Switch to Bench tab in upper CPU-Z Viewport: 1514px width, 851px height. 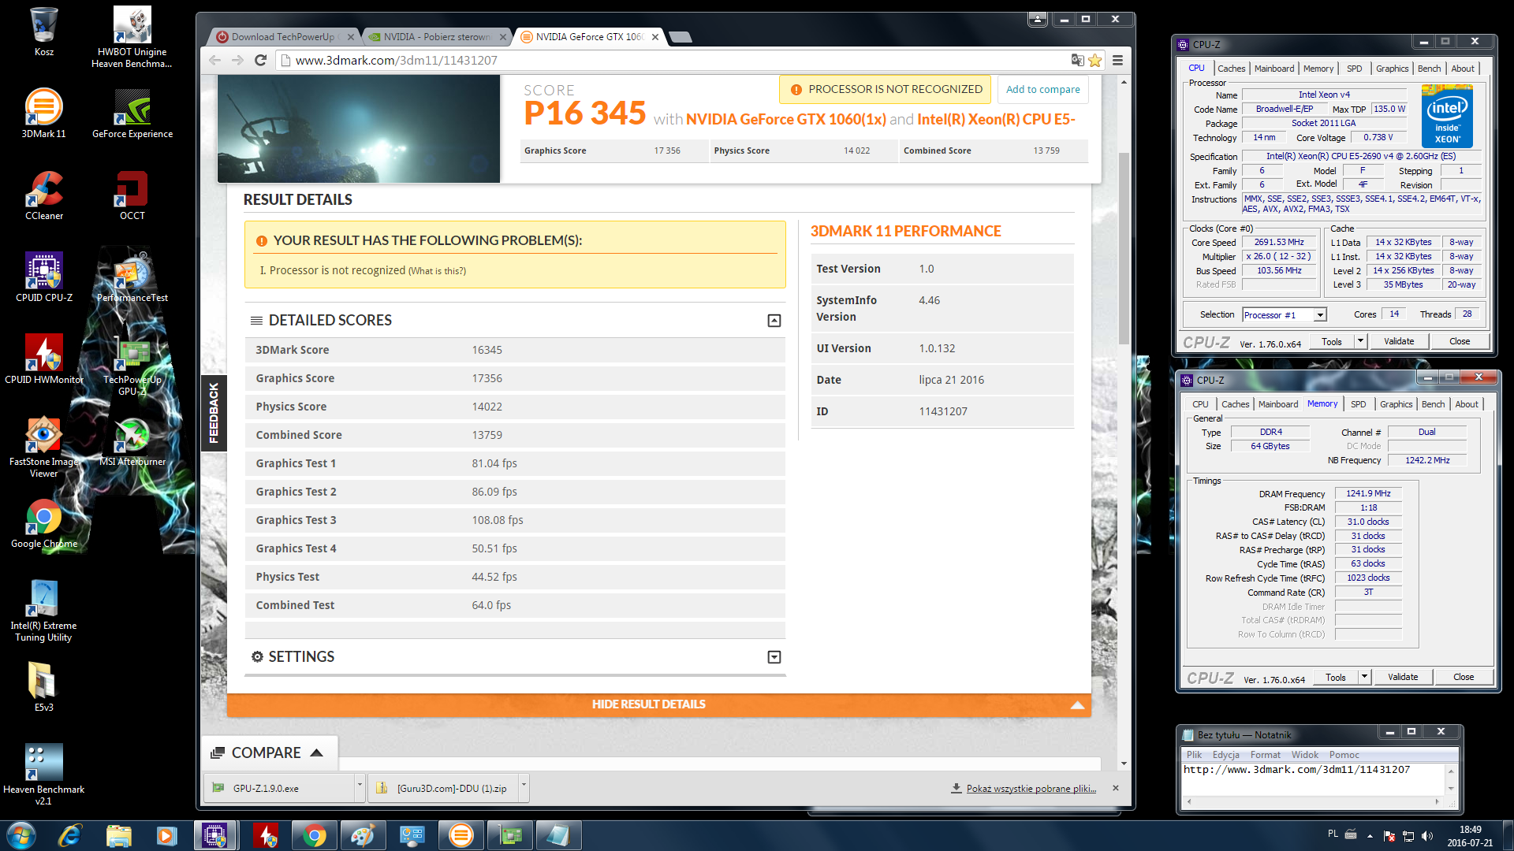1429,69
